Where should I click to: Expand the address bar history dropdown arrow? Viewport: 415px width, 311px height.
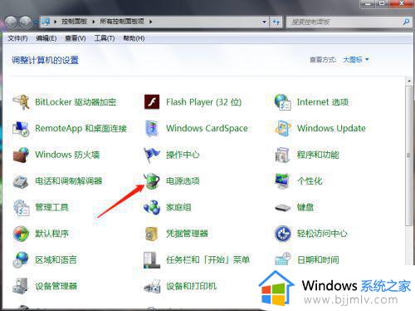pyautogui.click(x=264, y=22)
